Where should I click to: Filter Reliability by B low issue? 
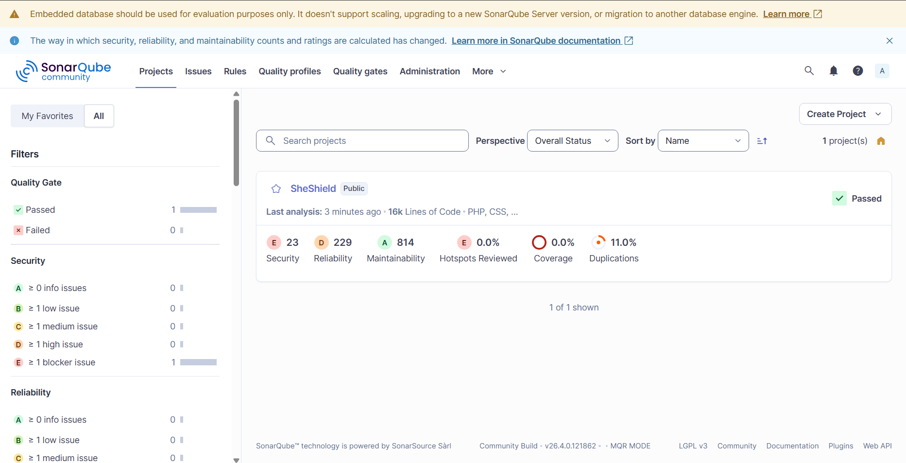click(x=115, y=440)
